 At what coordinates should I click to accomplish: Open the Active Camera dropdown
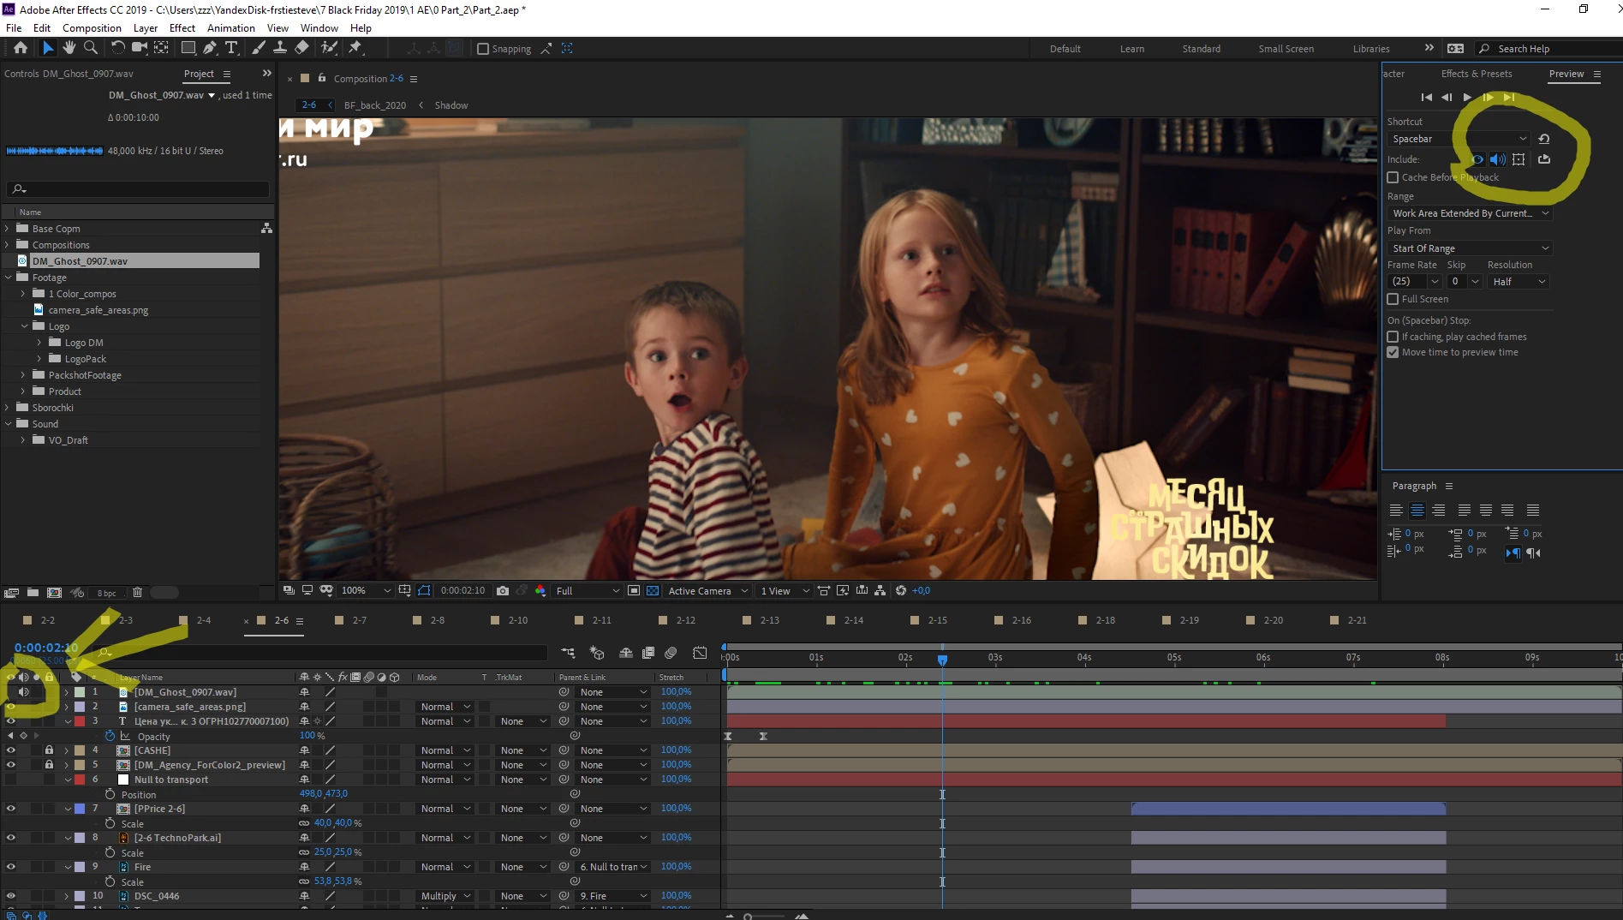(710, 590)
